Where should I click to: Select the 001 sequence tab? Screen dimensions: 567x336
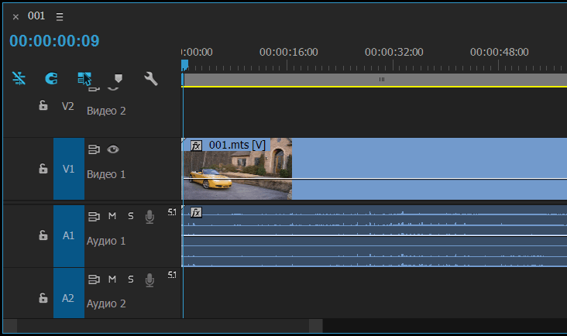click(x=36, y=16)
